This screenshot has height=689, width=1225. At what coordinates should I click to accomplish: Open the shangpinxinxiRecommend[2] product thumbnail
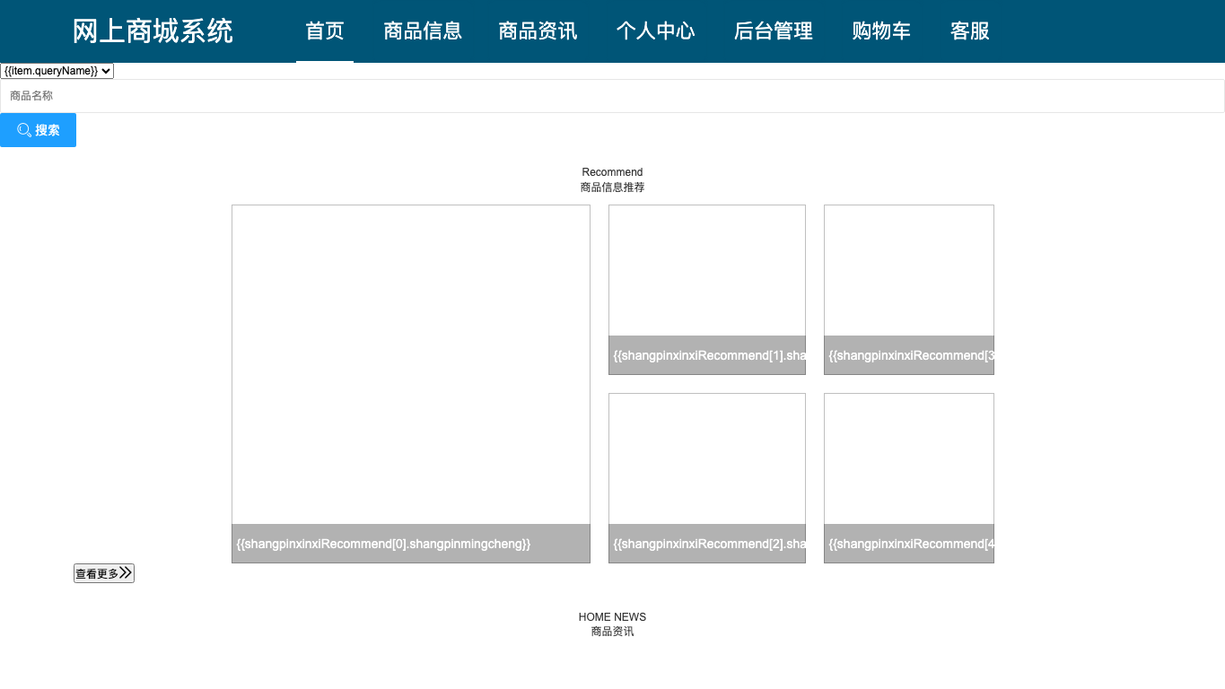707,478
